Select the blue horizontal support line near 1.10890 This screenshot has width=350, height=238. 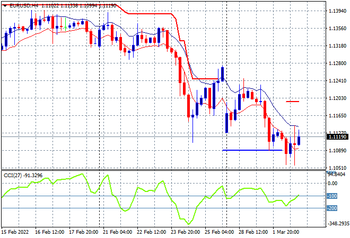click(x=252, y=150)
